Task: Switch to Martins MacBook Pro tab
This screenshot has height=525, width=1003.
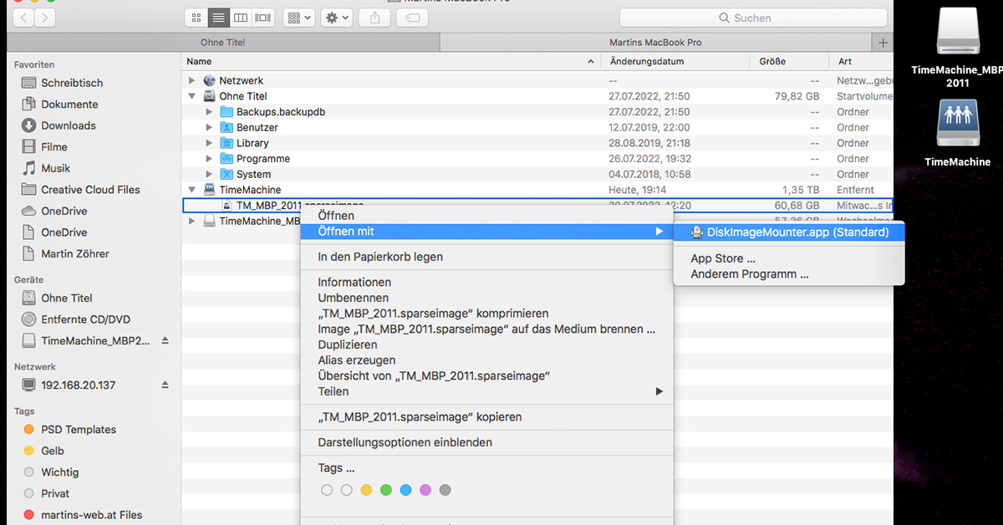Action: (x=656, y=42)
